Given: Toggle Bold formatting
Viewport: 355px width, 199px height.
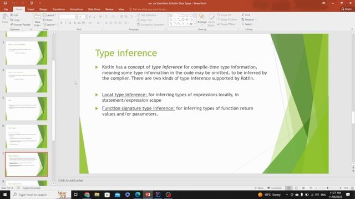Looking at the screenshot, I should coord(61,23).
